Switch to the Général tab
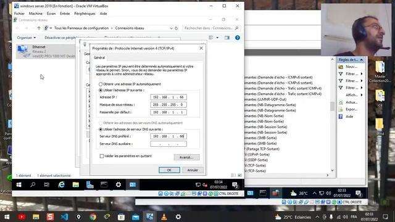Screen dimensions: 395x222 click(x=99, y=57)
